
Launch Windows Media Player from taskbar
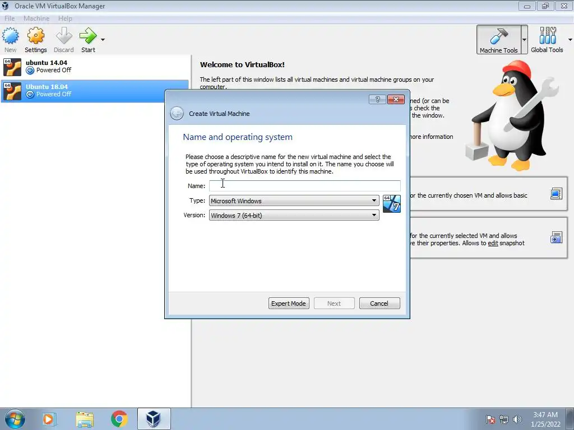click(48, 419)
